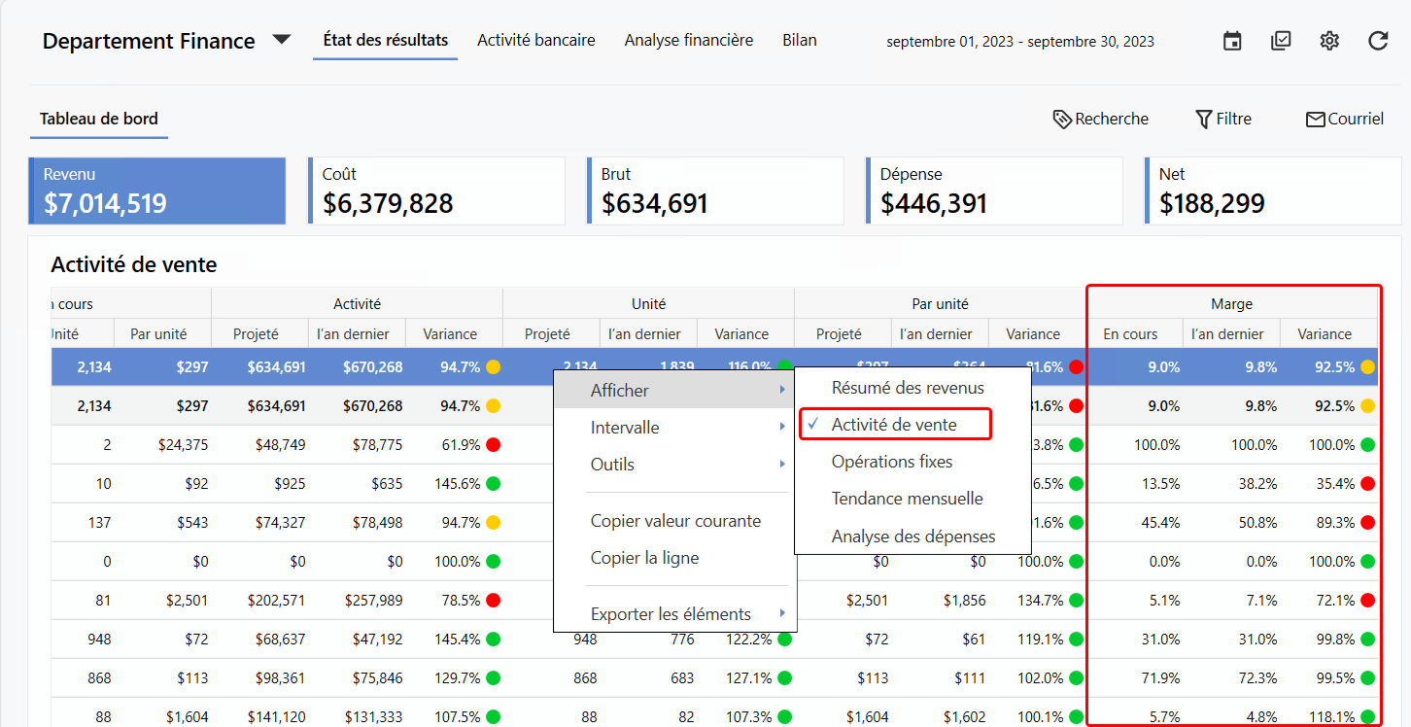
Task: Click the Filtre funnel icon
Action: click(1203, 120)
